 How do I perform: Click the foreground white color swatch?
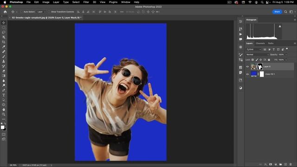pos(2,128)
